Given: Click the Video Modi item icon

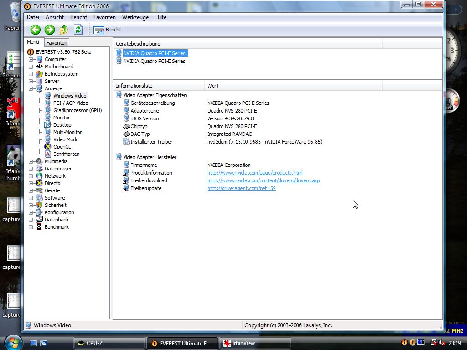Looking at the screenshot, I should coord(47,139).
